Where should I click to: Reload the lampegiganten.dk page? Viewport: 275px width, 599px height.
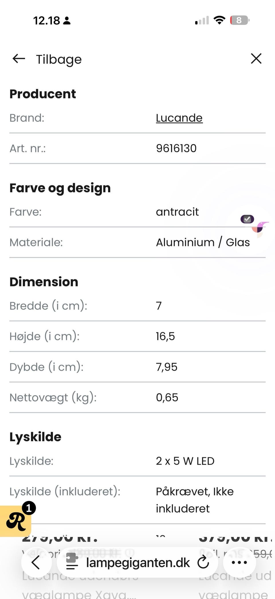pyautogui.click(x=203, y=562)
